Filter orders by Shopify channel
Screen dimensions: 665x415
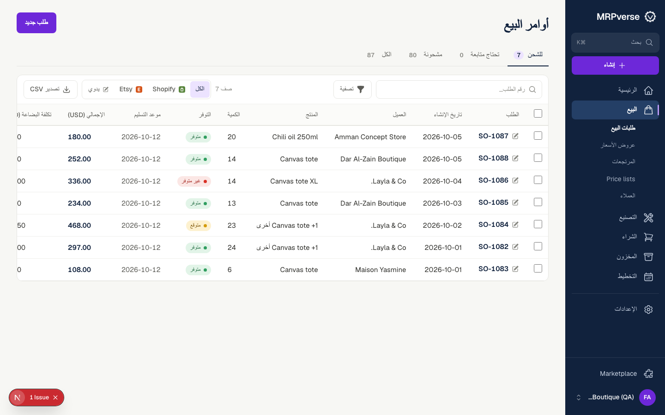click(x=169, y=89)
